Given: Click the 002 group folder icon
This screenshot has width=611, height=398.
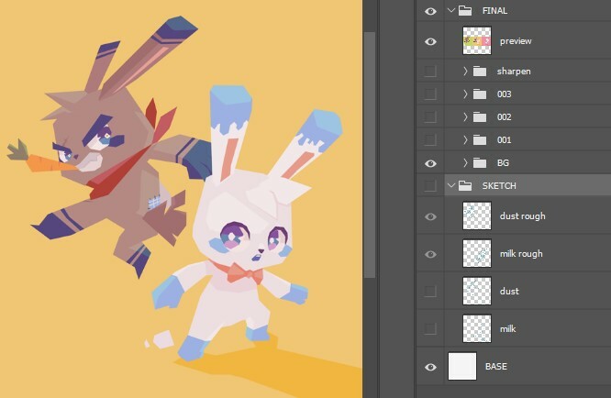Looking at the screenshot, I should 480,117.
